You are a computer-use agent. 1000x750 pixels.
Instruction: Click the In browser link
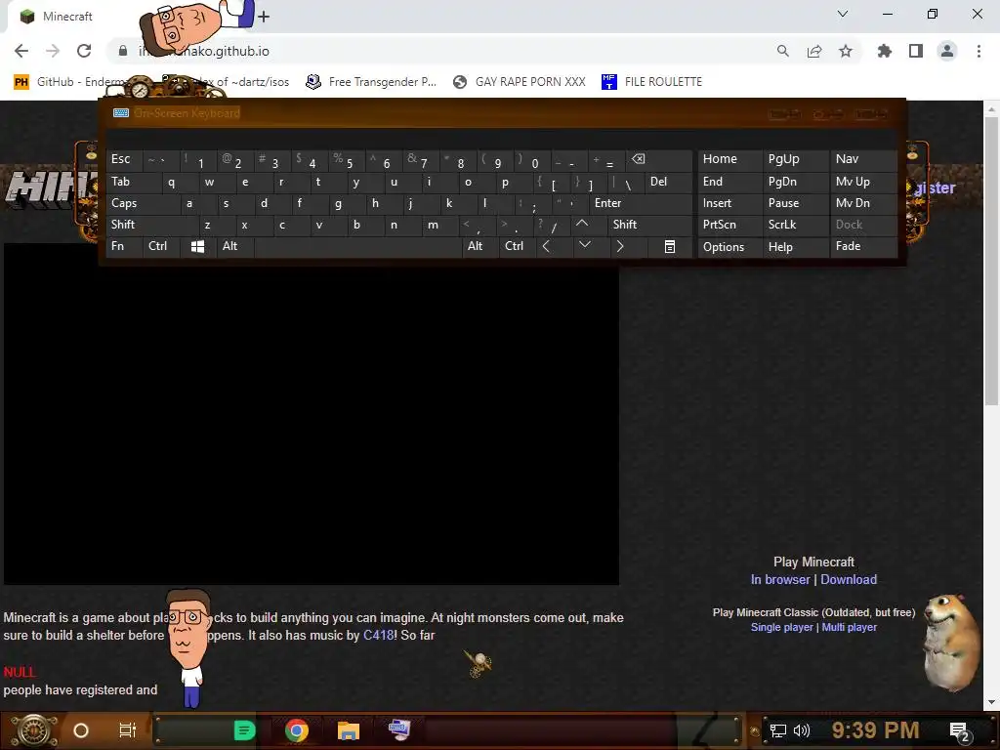tap(780, 579)
